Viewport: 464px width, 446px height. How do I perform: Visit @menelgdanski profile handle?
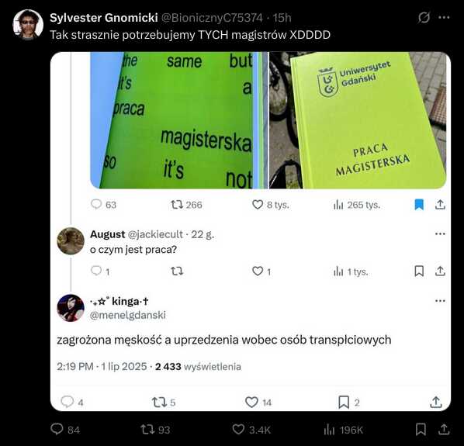click(127, 315)
